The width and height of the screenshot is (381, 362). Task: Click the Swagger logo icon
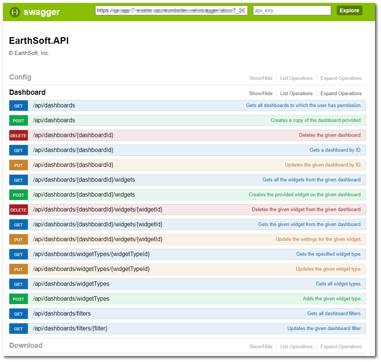(15, 12)
